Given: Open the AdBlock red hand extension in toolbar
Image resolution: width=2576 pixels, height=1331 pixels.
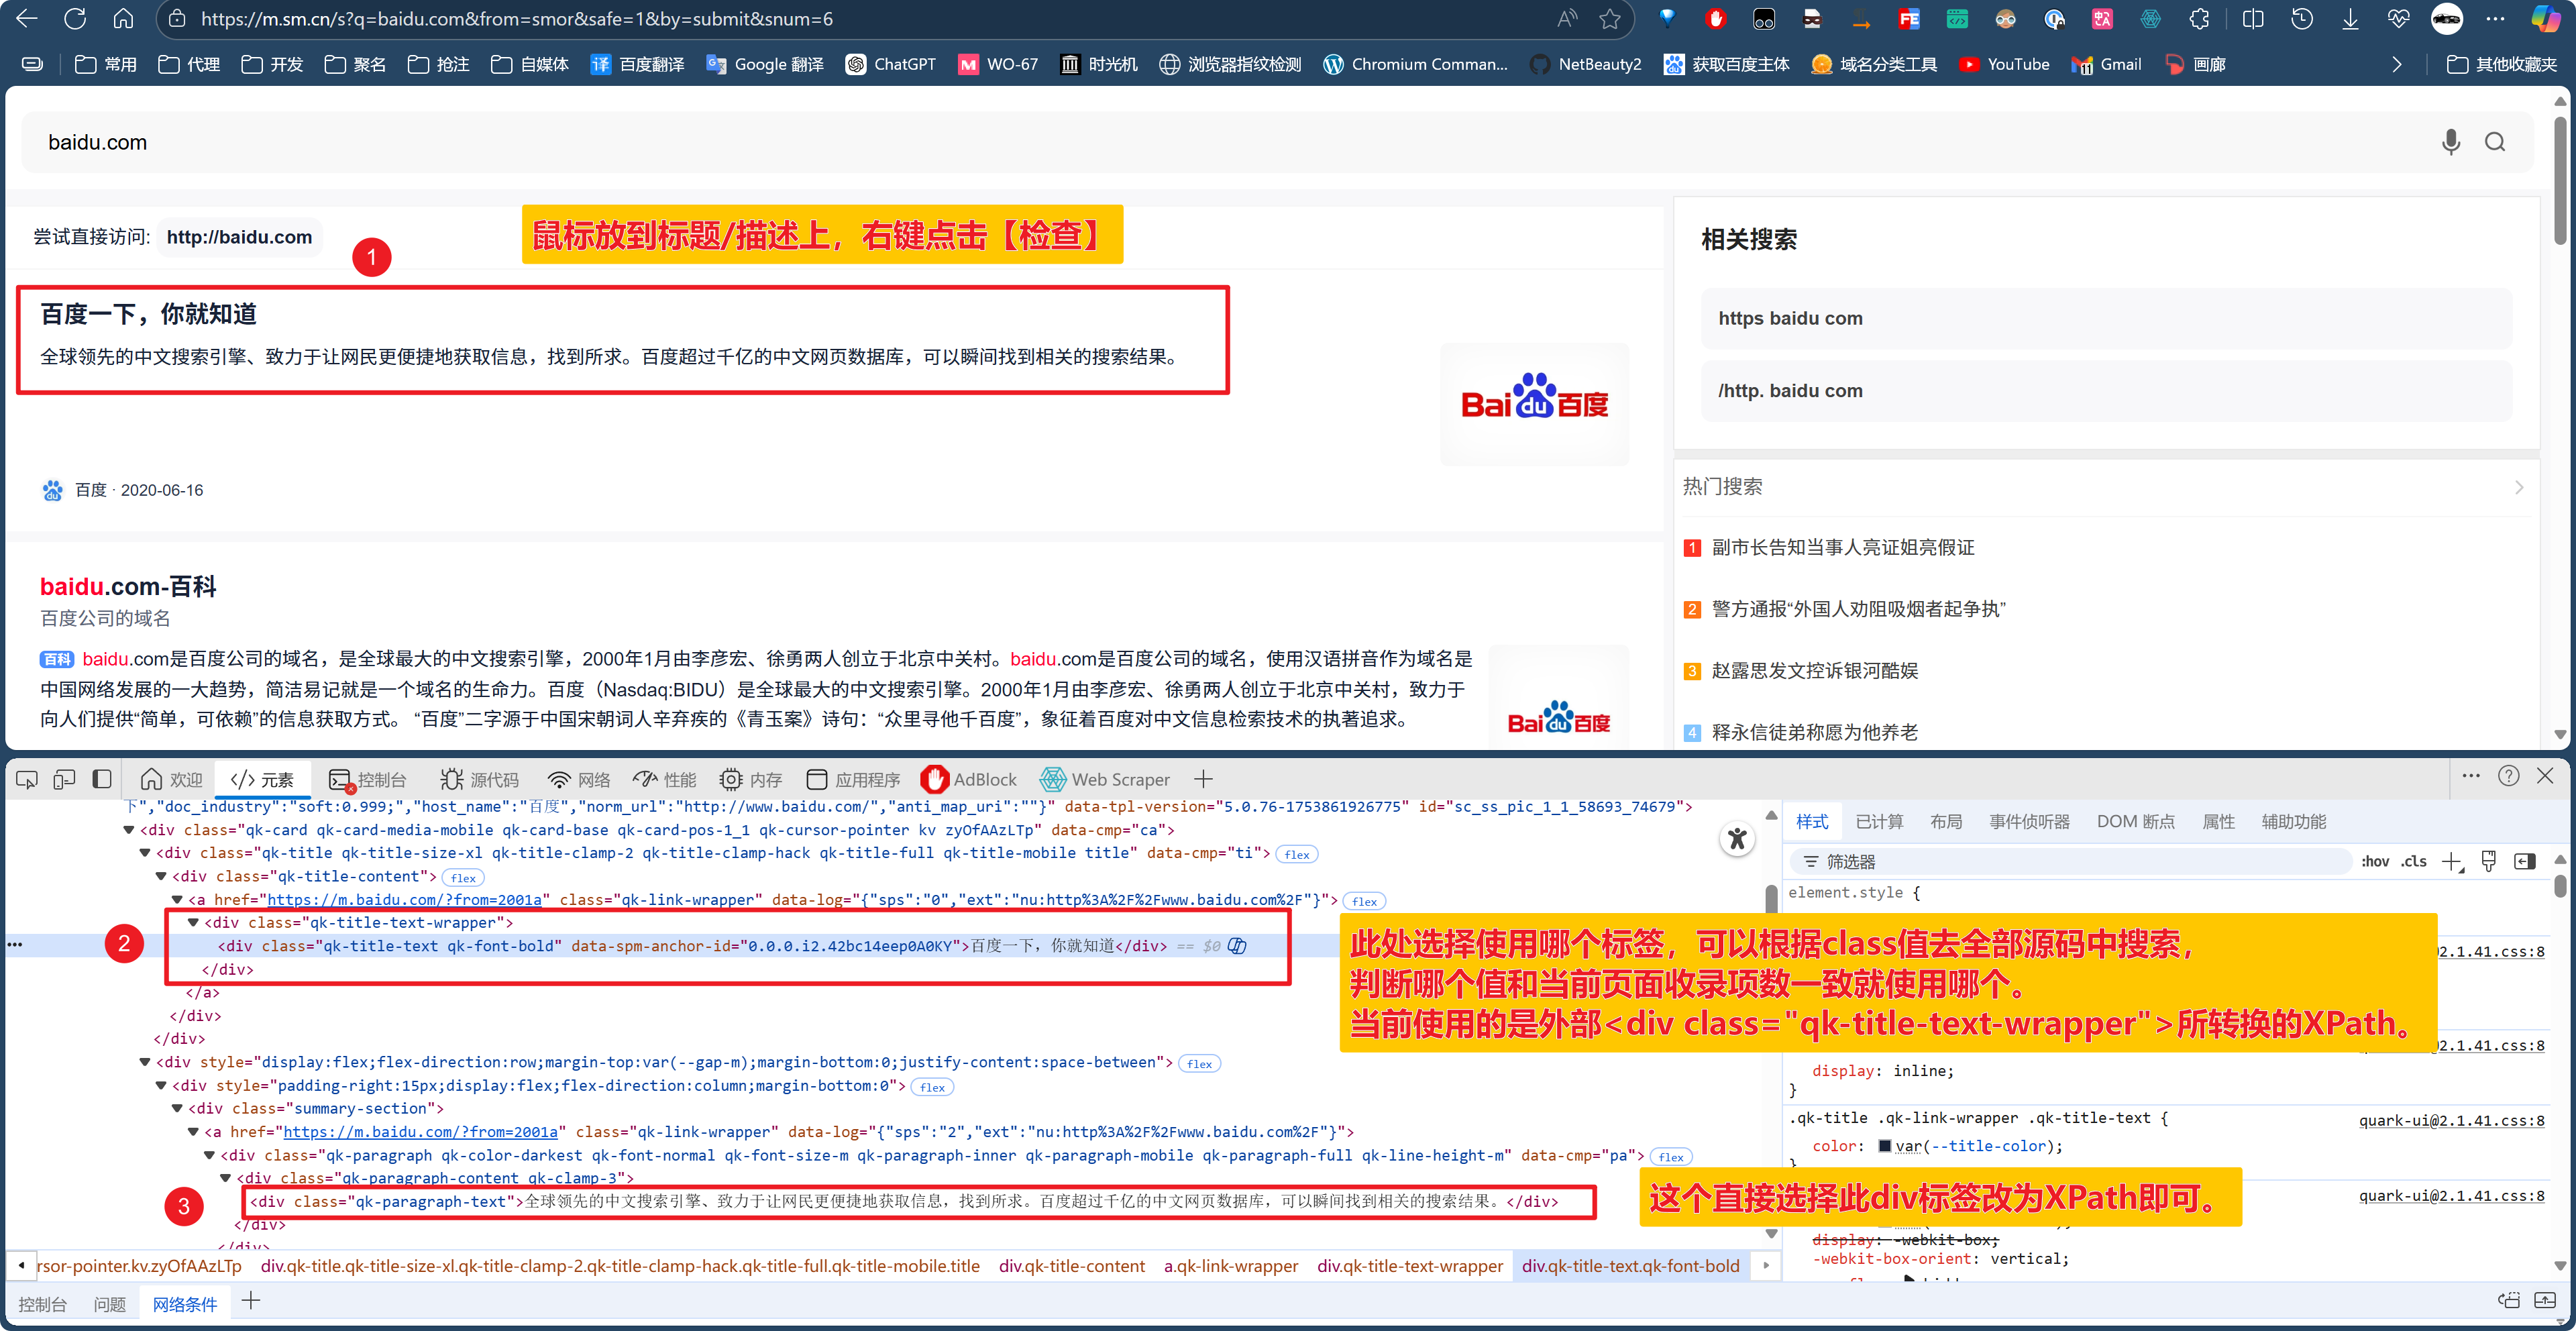Looking at the screenshot, I should click(1716, 18).
